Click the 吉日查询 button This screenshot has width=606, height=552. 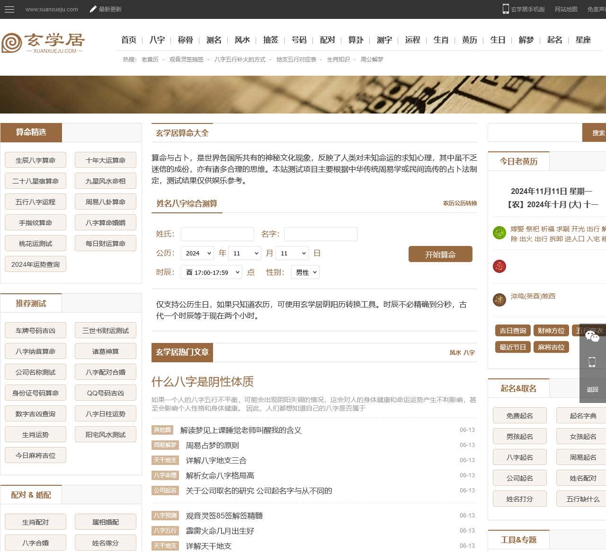[513, 331]
